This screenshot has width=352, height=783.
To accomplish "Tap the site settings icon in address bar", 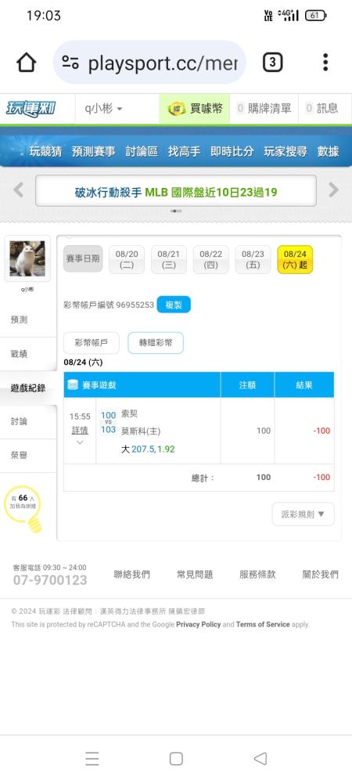I will pyautogui.click(x=70, y=63).
